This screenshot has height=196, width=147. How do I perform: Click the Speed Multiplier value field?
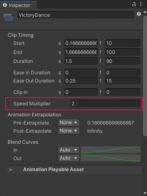(105, 104)
